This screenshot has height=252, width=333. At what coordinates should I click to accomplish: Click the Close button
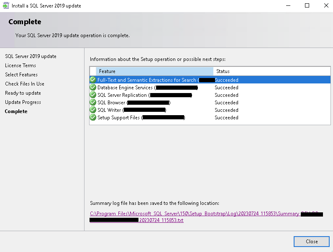(x=312, y=242)
